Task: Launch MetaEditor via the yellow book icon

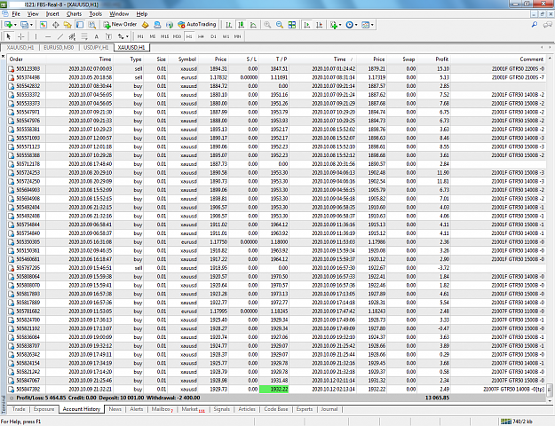Action: tap(145, 25)
